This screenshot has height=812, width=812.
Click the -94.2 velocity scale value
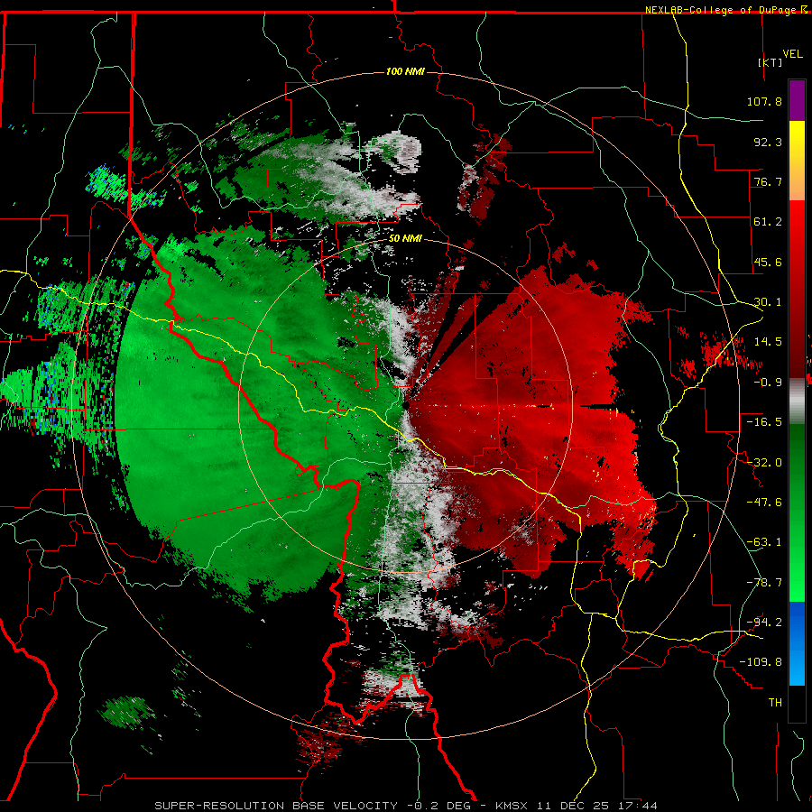point(764,623)
